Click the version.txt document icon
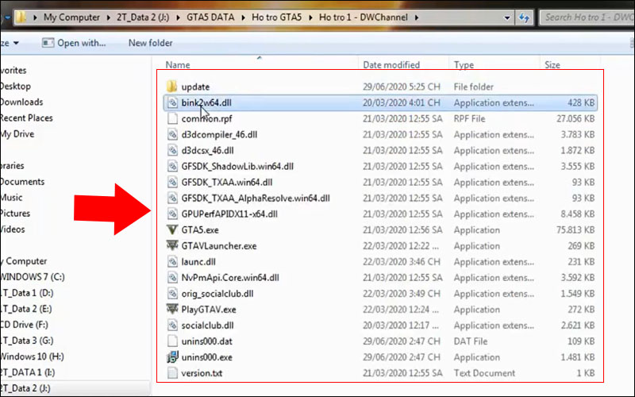This screenshot has height=397, width=635. tap(172, 372)
